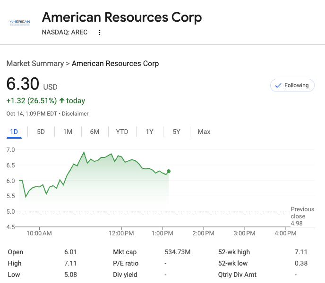Open the Disclaimer link

[x=75, y=114]
